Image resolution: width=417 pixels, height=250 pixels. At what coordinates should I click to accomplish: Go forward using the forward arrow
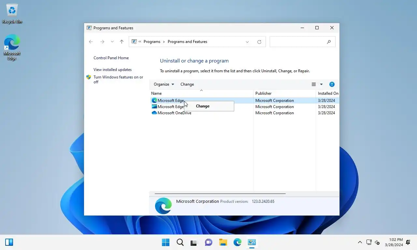click(x=102, y=42)
